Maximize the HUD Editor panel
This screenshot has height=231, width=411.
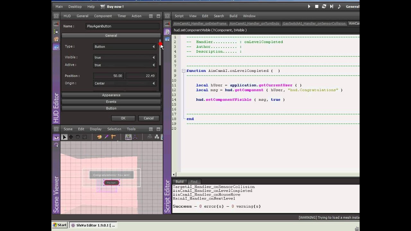tap(158, 16)
